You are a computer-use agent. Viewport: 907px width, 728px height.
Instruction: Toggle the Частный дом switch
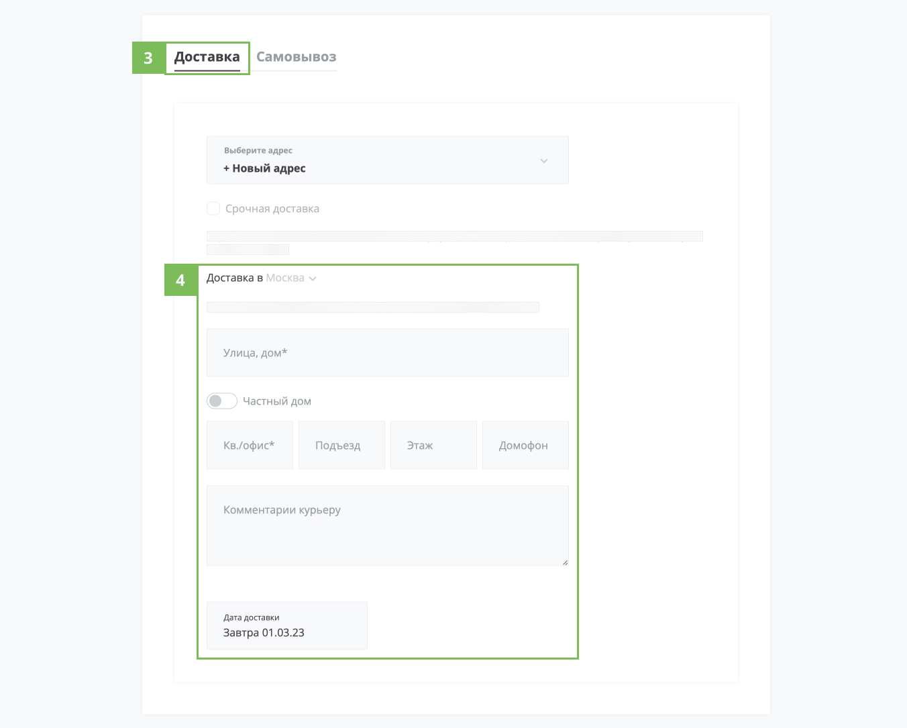pyautogui.click(x=221, y=401)
